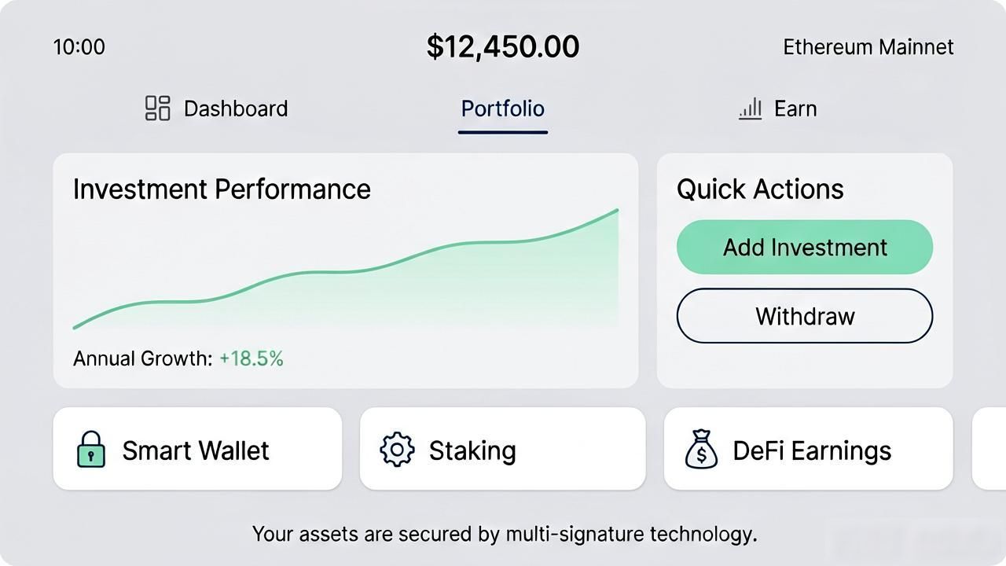1006x566 pixels.
Task: Open the Staking card
Action: [503, 449]
